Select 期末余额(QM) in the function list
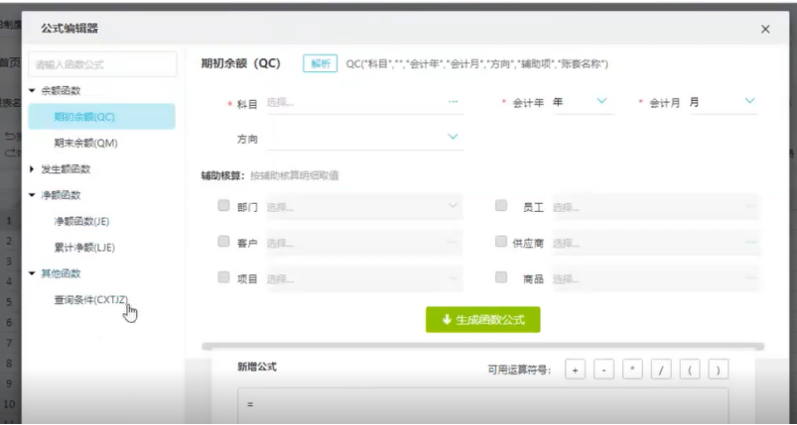 85,143
